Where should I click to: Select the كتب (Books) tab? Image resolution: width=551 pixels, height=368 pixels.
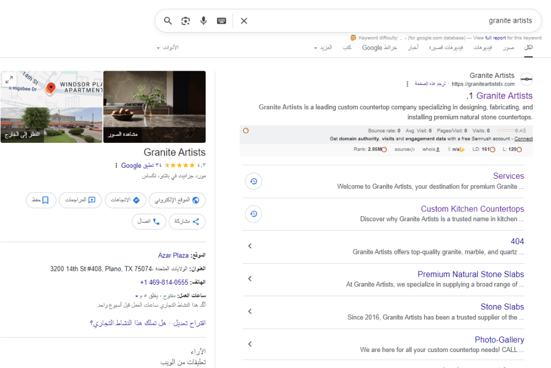click(347, 47)
